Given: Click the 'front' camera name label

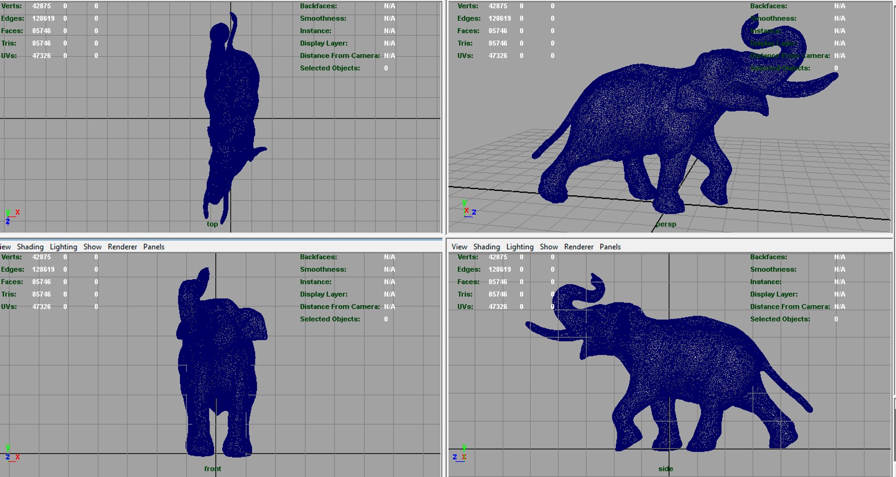Looking at the screenshot, I should 212,469.
